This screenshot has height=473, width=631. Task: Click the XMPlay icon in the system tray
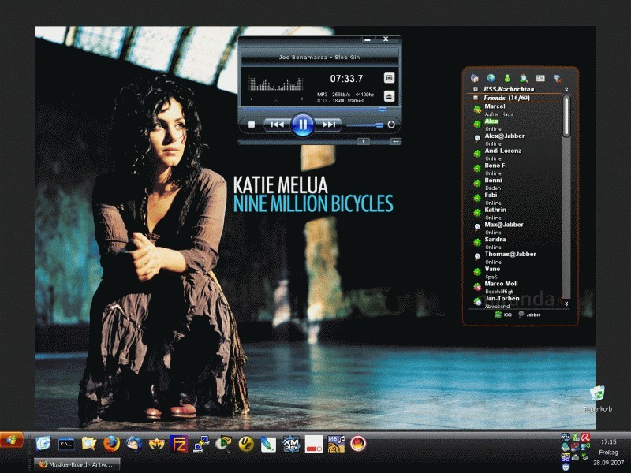coord(566,438)
